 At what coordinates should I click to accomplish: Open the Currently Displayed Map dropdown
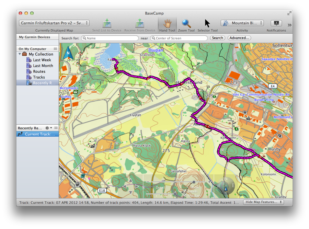pyautogui.click(x=54, y=23)
